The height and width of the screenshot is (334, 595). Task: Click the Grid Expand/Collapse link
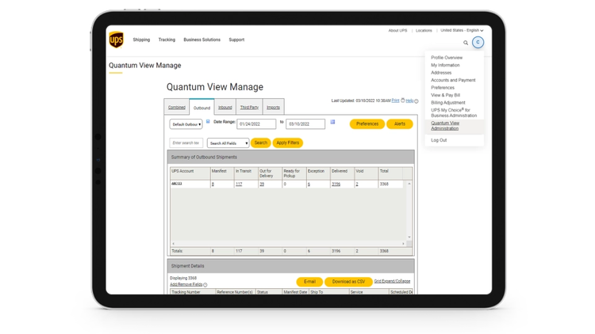pyautogui.click(x=392, y=281)
